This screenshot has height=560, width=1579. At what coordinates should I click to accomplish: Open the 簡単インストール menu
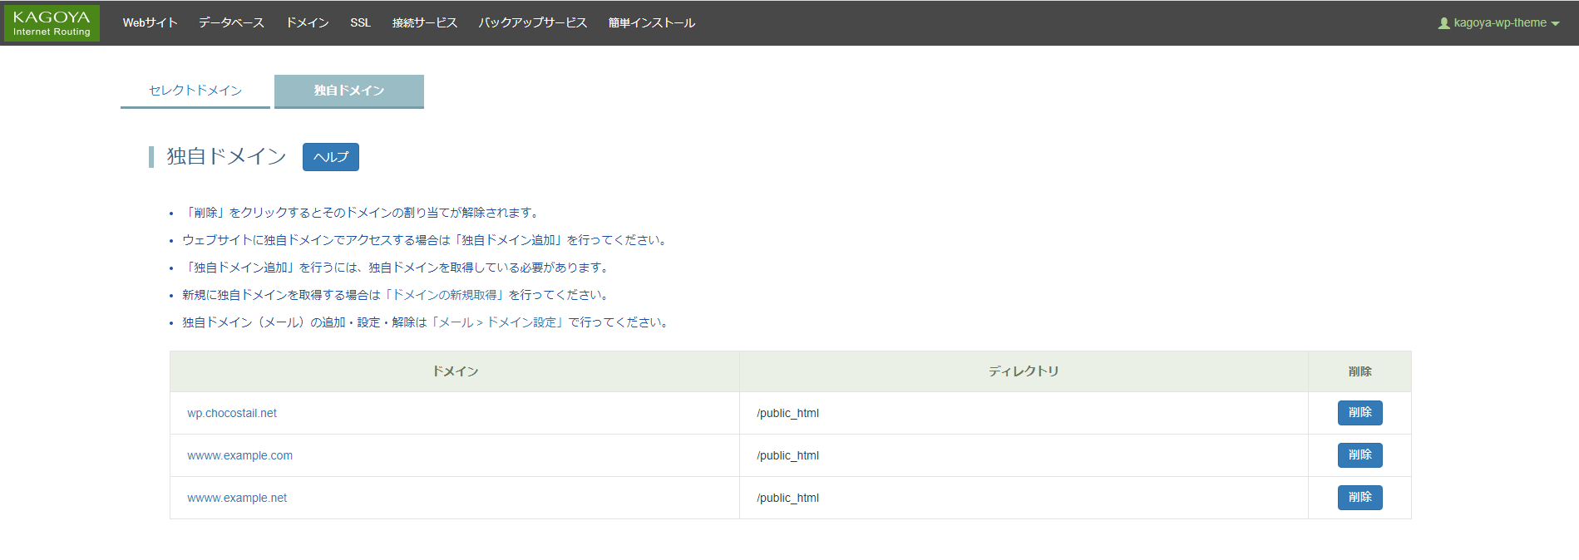pos(651,23)
